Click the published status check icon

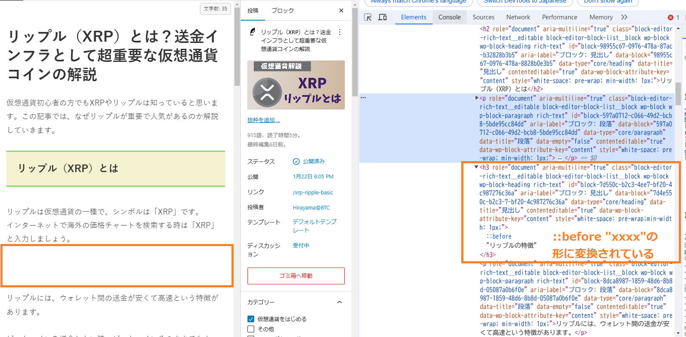coord(296,162)
